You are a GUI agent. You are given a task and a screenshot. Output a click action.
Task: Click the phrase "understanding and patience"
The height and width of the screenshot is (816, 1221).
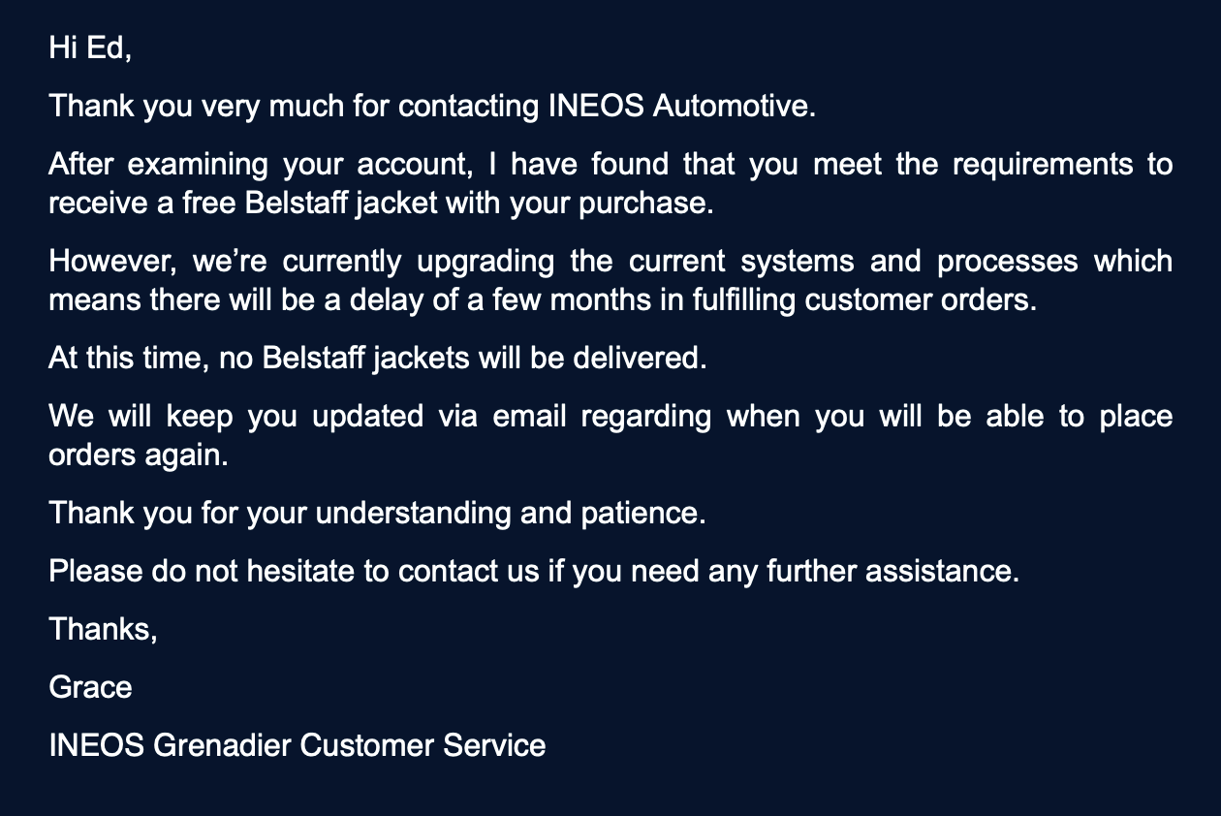(510, 513)
